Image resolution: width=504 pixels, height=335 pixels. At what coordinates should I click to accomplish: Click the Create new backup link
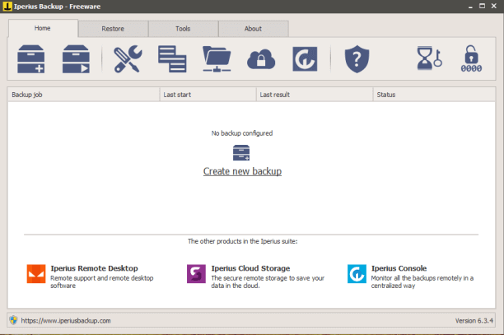(242, 171)
